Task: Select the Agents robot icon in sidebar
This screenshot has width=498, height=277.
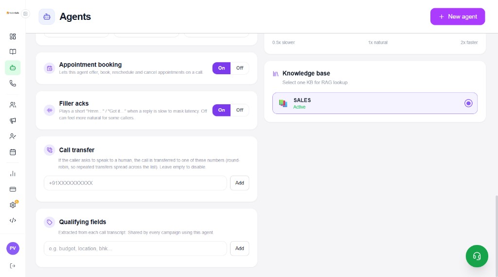Action: click(13, 68)
